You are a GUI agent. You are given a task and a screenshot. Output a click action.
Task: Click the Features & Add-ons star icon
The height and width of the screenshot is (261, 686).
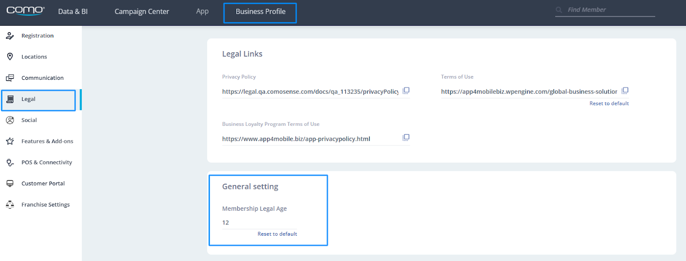tap(10, 141)
